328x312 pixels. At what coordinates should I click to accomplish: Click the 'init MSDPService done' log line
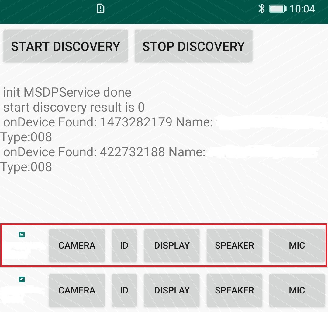coord(67,92)
